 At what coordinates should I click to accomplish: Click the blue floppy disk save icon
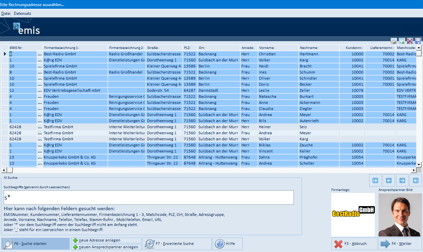(418, 41)
